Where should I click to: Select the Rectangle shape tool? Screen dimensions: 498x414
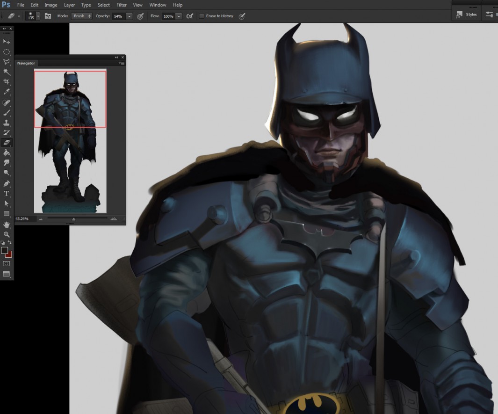coord(7,213)
